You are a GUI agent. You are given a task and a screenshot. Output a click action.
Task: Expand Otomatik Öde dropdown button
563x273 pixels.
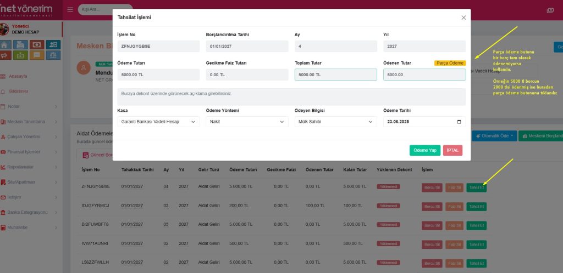(x=494, y=135)
